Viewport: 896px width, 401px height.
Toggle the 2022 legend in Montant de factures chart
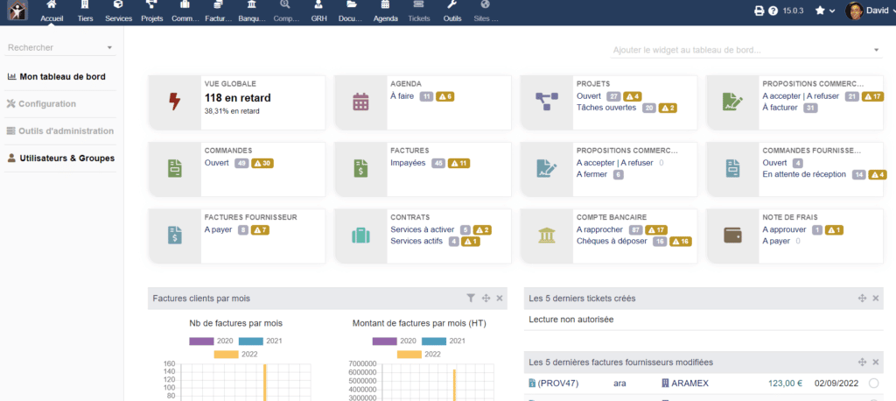[419, 354]
